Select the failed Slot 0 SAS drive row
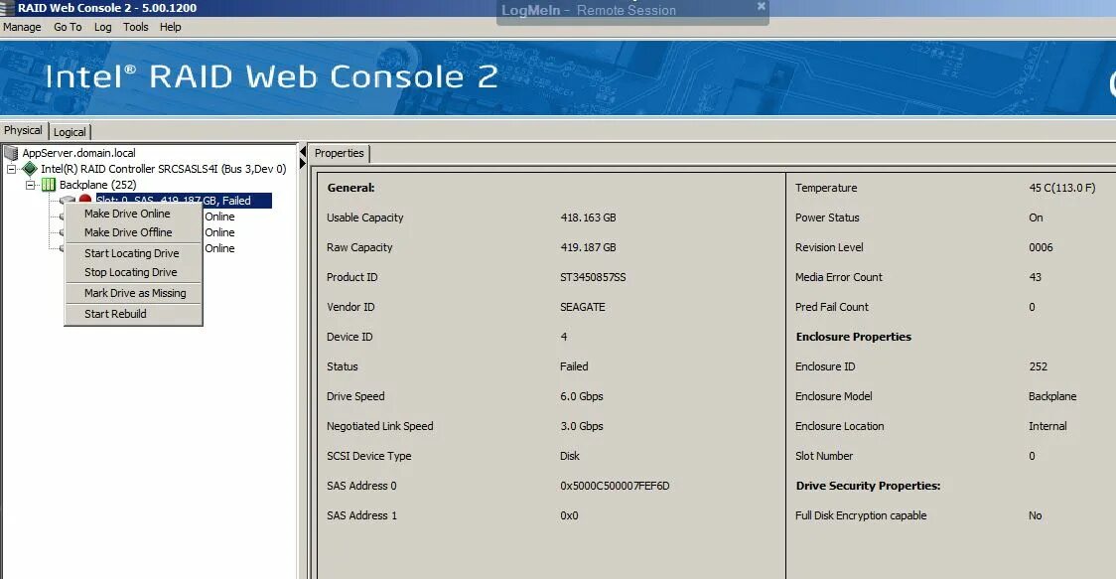1116x579 pixels. pos(183,201)
